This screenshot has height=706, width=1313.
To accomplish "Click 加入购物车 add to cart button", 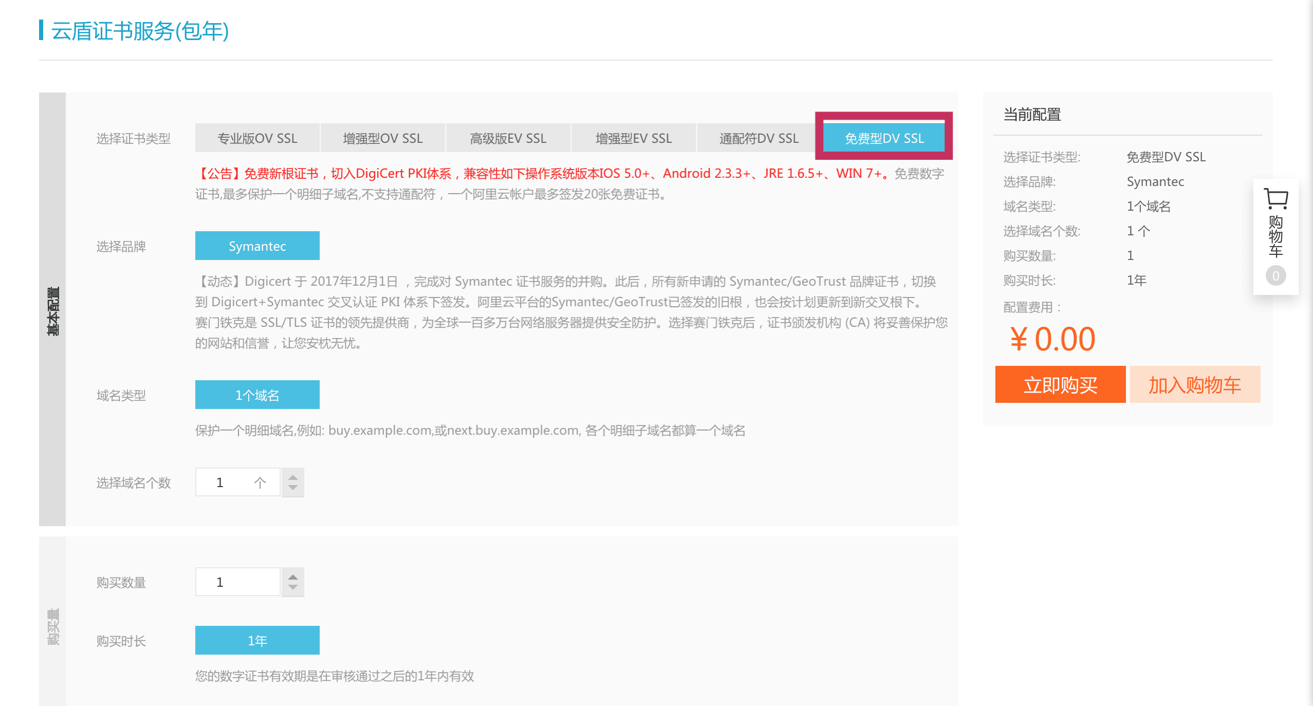I will point(1195,385).
